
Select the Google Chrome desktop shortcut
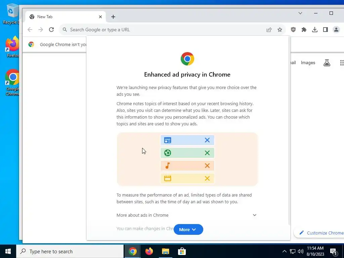[x=12, y=83]
